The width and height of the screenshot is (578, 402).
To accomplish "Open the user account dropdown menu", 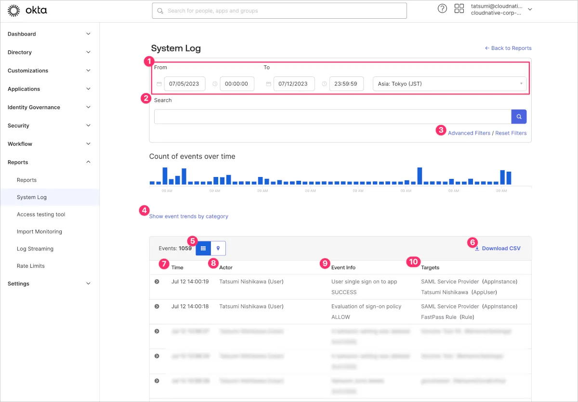I will 530,9.
